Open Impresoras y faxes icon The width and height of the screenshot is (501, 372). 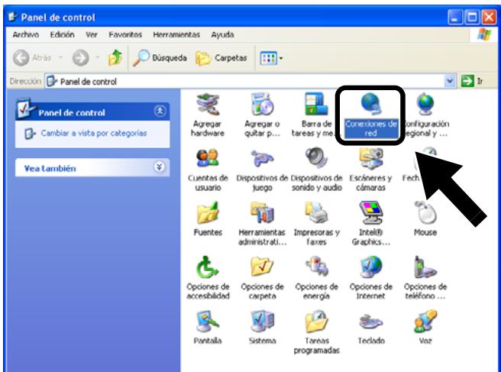click(316, 212)
